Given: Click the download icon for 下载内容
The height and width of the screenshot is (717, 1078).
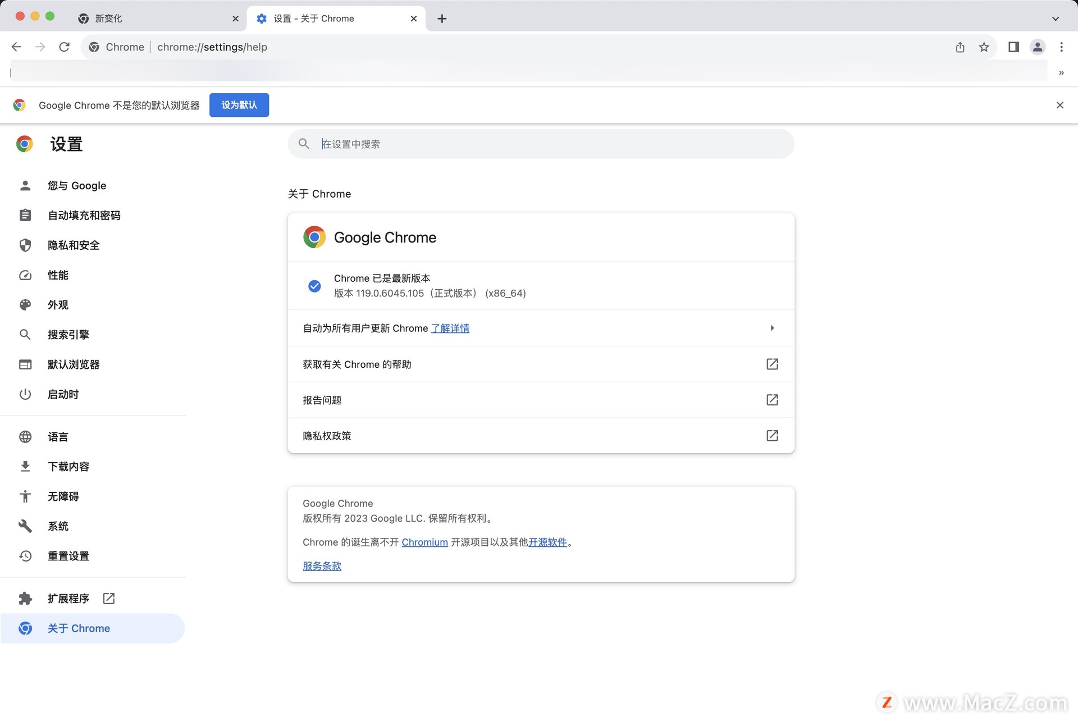Looking at the screenshot, I should tap(25, 467).
